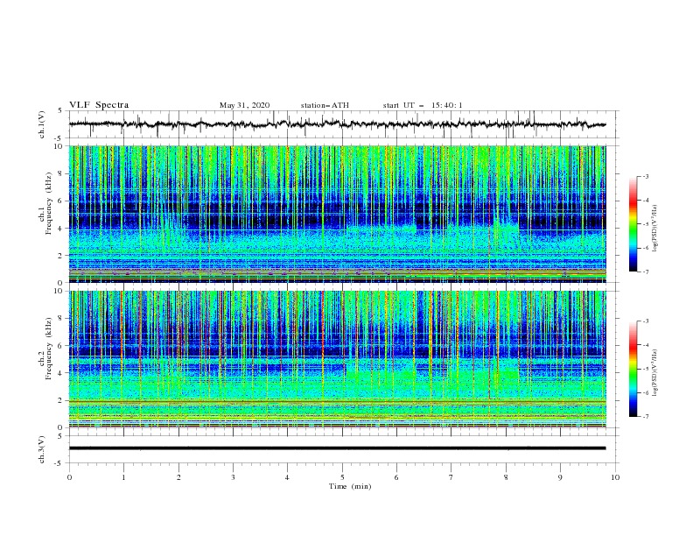
Task: Click inside the ch.2 spectrogram plot
Action: pyautogui.click(x=338, y=359)
